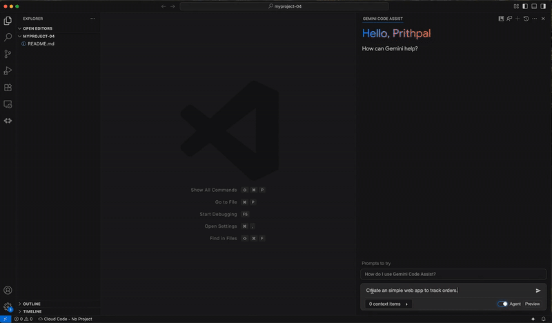The height and width of the screenshot is (323, 552).
Task: Open the Search view in activity bar
Action: pos(8,37)
